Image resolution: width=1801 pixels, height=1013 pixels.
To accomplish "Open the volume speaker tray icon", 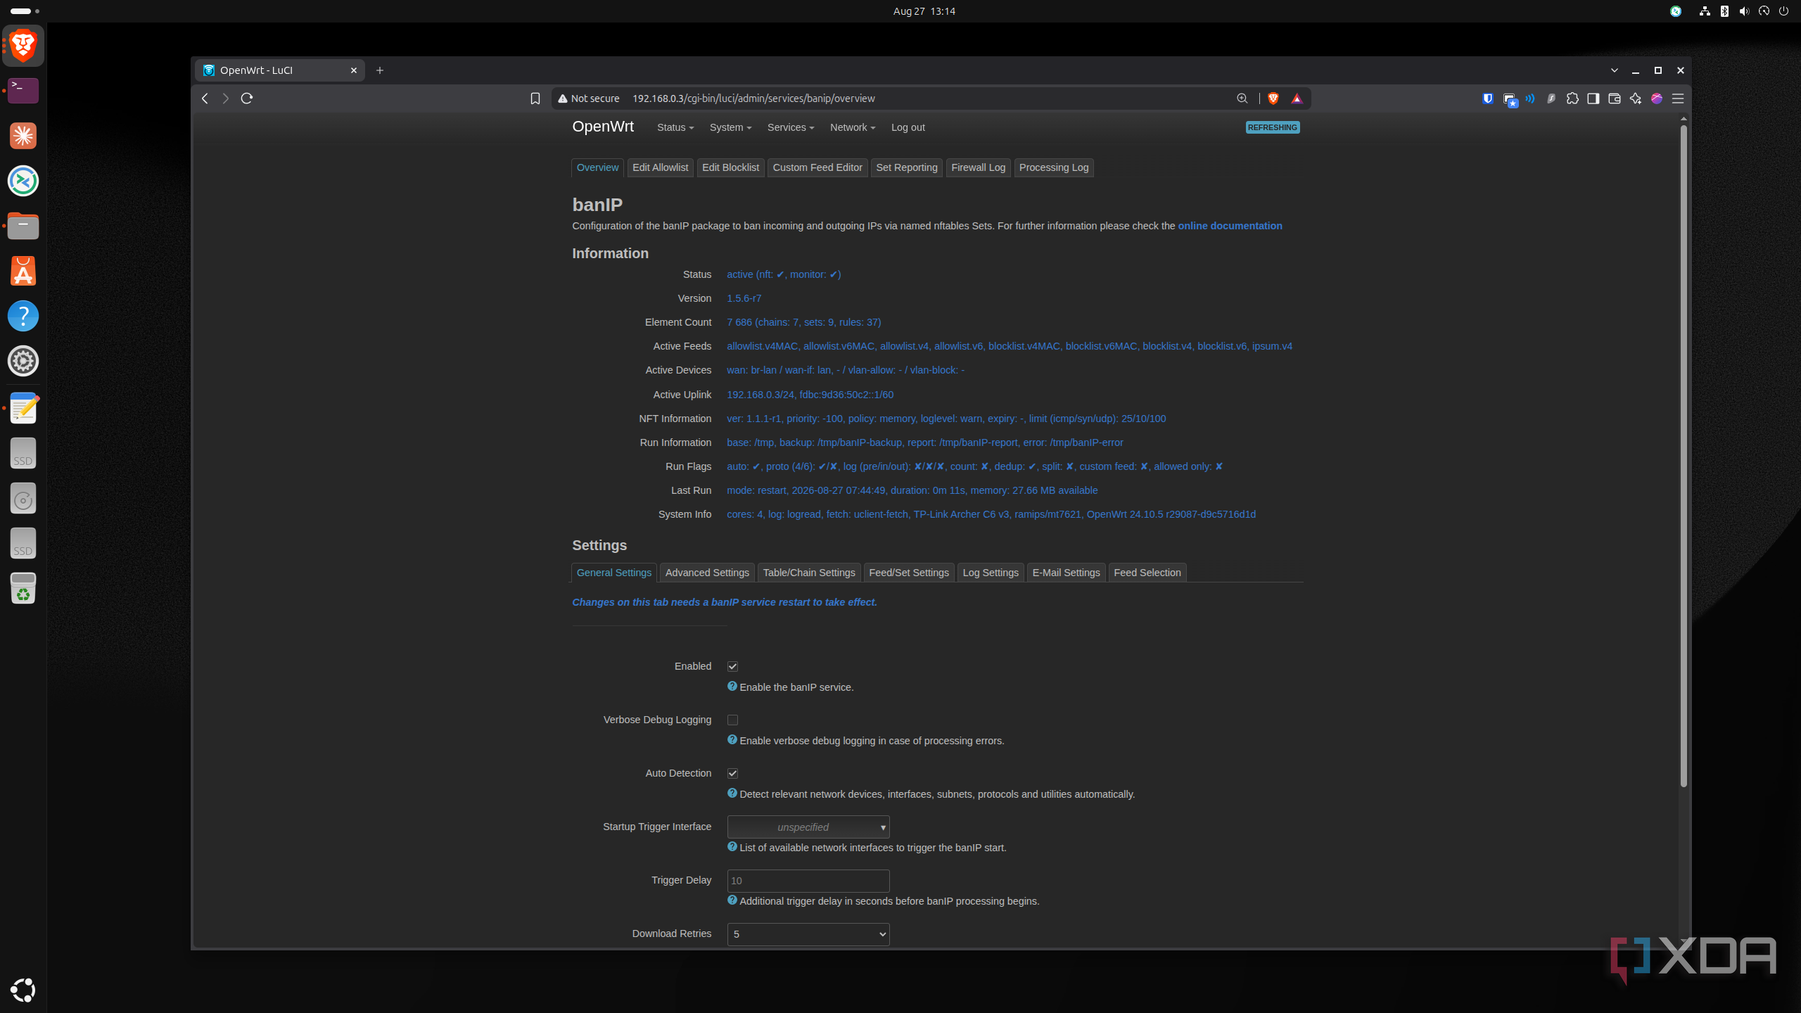I will tap(1744, 11).
